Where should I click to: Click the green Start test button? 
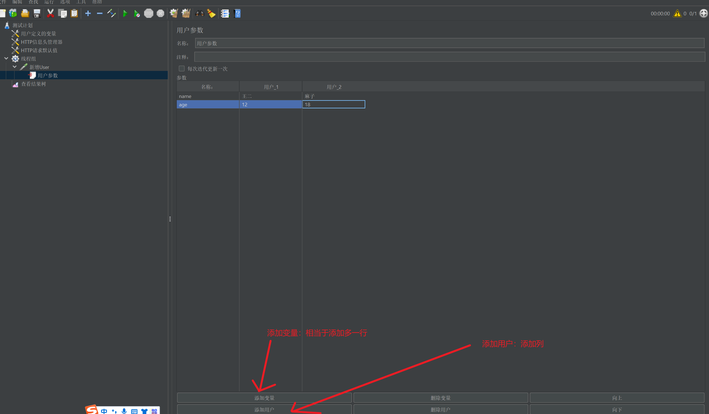[125, 13]
